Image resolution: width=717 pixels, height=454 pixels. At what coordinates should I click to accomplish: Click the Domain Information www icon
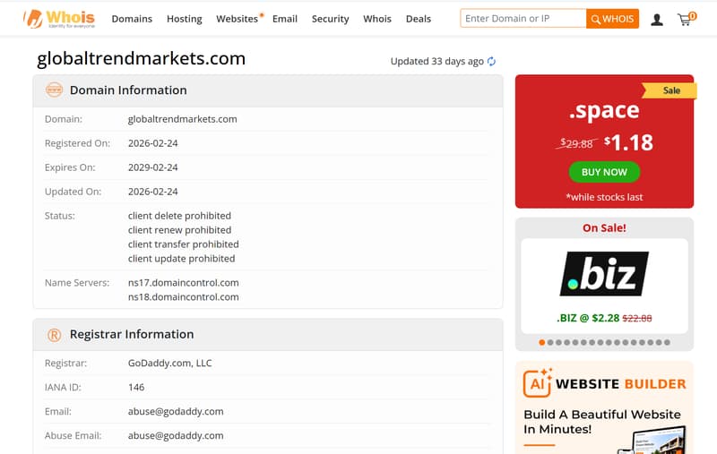coord(54,90)
